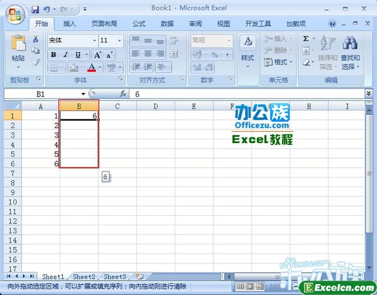Screen dimensions: 377x295
Task: Center text horizontally
Action: [148, 53]
